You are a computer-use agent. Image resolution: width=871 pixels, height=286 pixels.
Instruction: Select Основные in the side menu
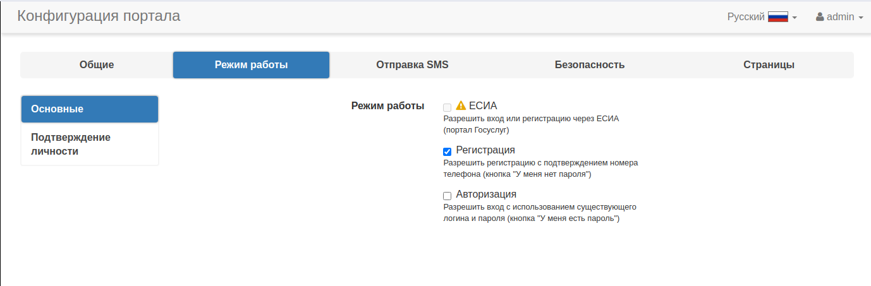90,109
